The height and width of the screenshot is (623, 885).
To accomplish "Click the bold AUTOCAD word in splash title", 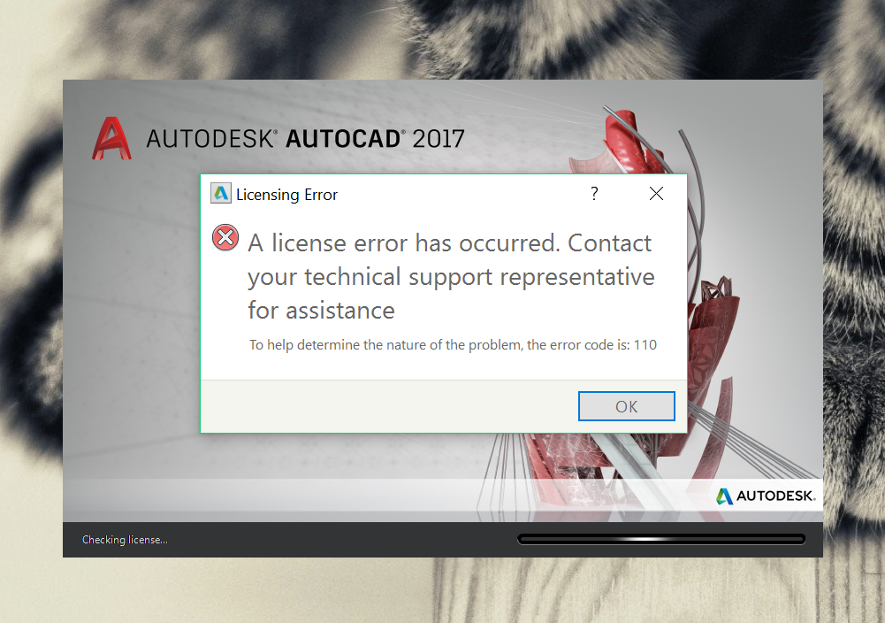I will [x=344, y=139].
